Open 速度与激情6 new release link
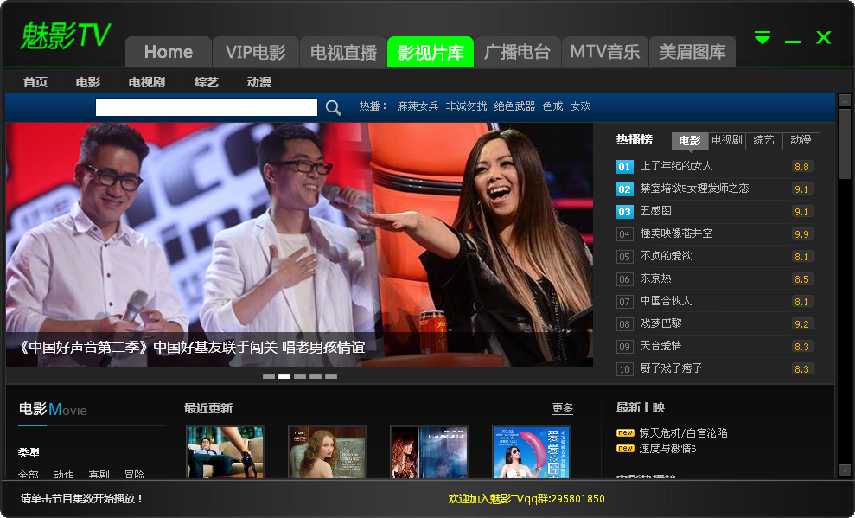855x518 pixels. point(667,449)
